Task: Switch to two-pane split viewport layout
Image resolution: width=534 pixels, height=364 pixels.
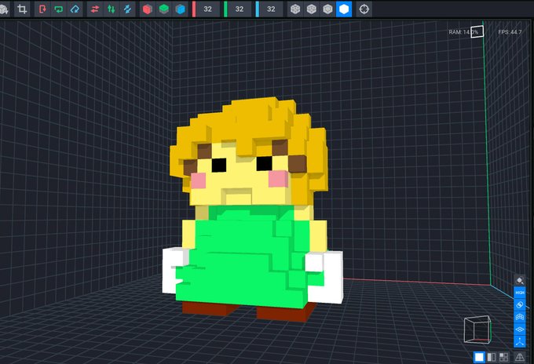Action: pyautogui.click(x=492, y=357)
